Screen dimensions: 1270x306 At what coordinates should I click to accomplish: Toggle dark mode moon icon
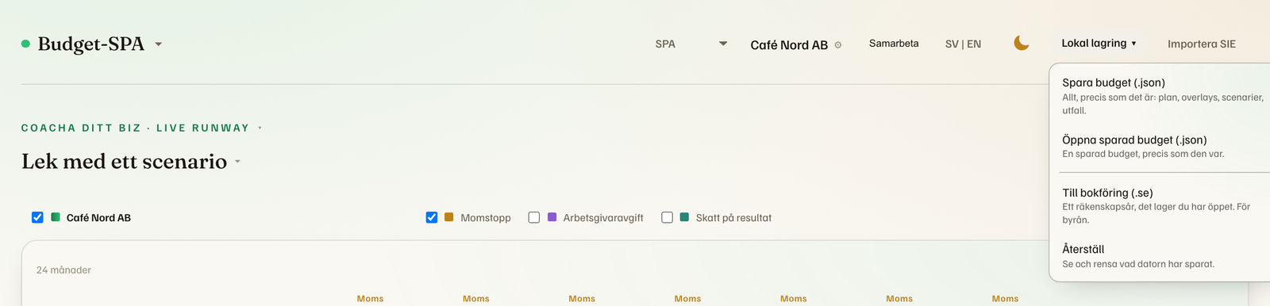[x=1022, y=43]
